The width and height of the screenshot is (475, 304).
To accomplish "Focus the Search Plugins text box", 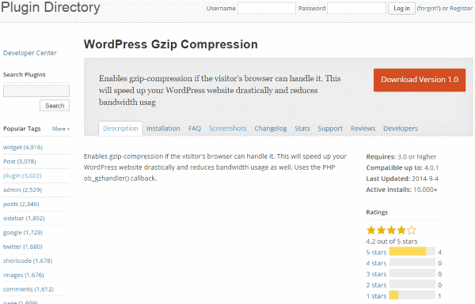I will 36,91.
